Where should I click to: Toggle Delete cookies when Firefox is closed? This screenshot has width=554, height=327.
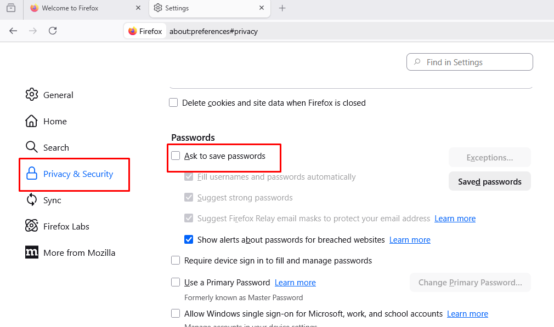[173, 102]
